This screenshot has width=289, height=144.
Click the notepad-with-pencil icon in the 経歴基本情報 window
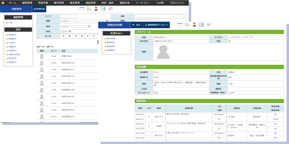tap(202, 25)
